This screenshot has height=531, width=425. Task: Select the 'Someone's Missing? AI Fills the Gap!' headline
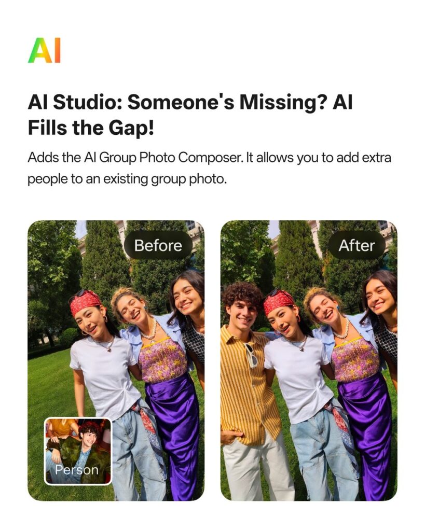(x=190, y=115)
